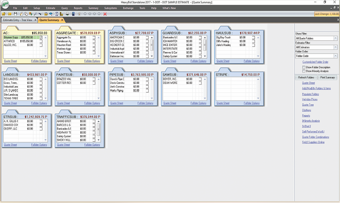
Task: Open the Subsystems menu
Action: (110, 8)
